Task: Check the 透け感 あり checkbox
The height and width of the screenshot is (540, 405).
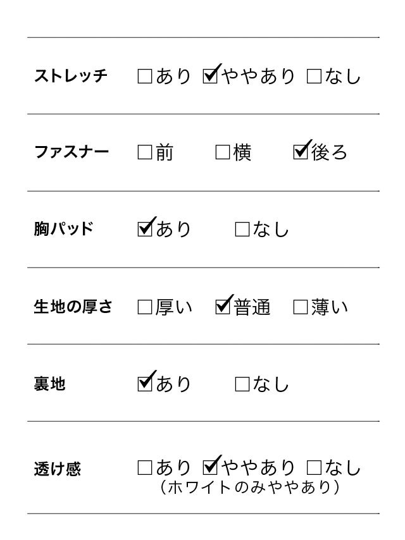Action: coord(145,469)
